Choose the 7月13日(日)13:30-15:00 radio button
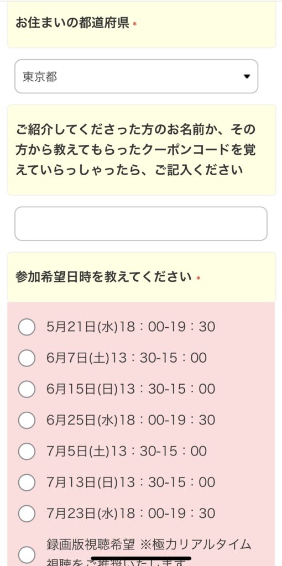 tap(27, 482)
